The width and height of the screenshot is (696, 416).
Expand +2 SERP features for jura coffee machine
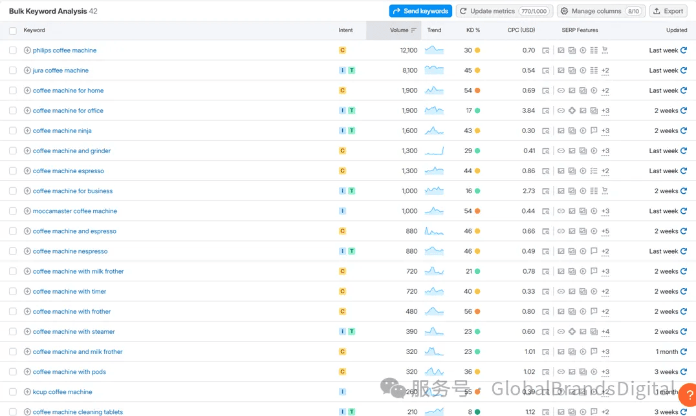pyautogui.click(x=605, y=70)
